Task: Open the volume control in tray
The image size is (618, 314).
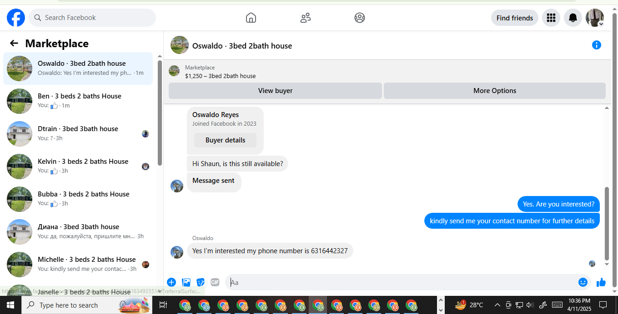Action: [x=529, y=305]
